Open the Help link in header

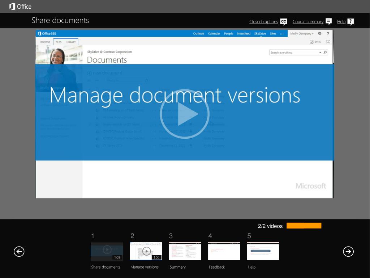coord(341,22)
